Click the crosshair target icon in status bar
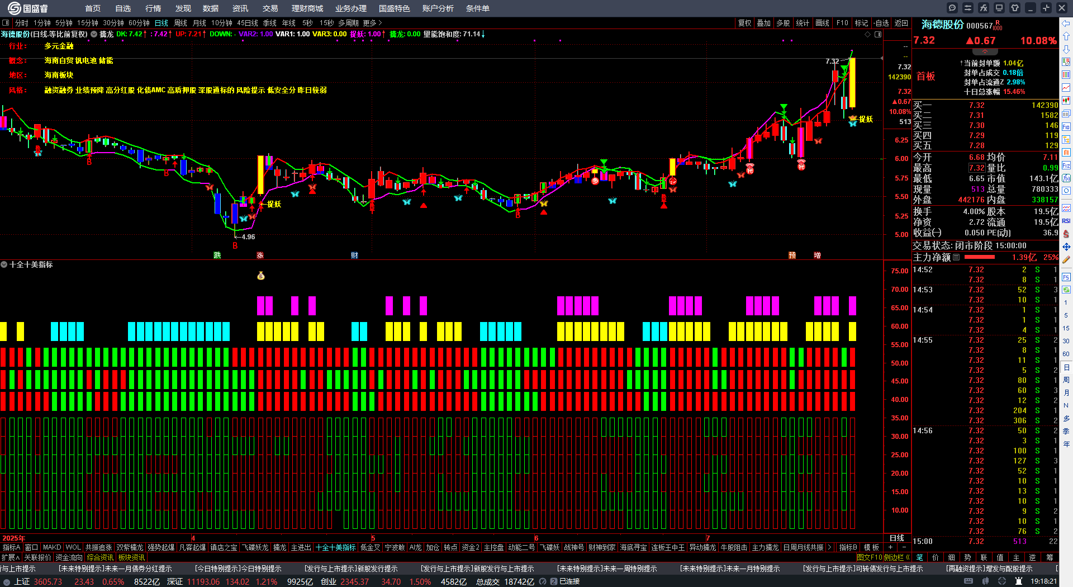Screen dimensions: 1073x587 click(1002, 581)
